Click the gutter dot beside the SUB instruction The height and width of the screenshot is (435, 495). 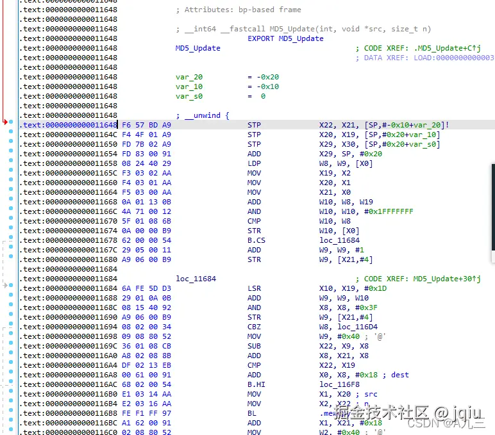pyautogui.click(x=11, y=343)
